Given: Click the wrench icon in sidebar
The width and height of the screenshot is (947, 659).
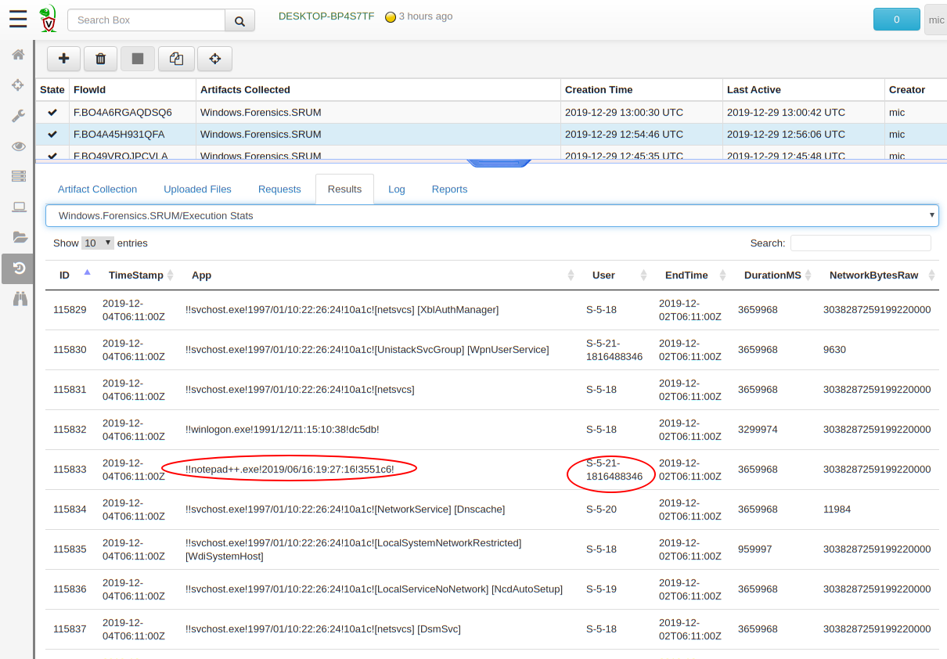Looking at the screenshot, I should point(18,116).
